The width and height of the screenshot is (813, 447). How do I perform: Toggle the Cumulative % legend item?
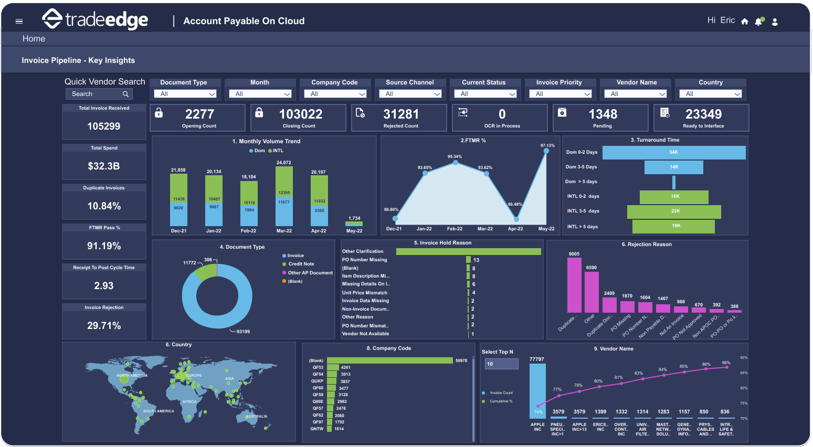500,401
